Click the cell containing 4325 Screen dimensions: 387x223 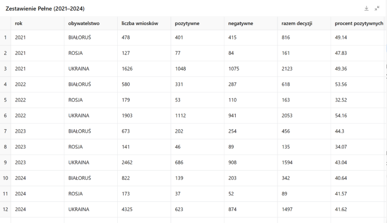pyautogui.click(x=127, y=209)
